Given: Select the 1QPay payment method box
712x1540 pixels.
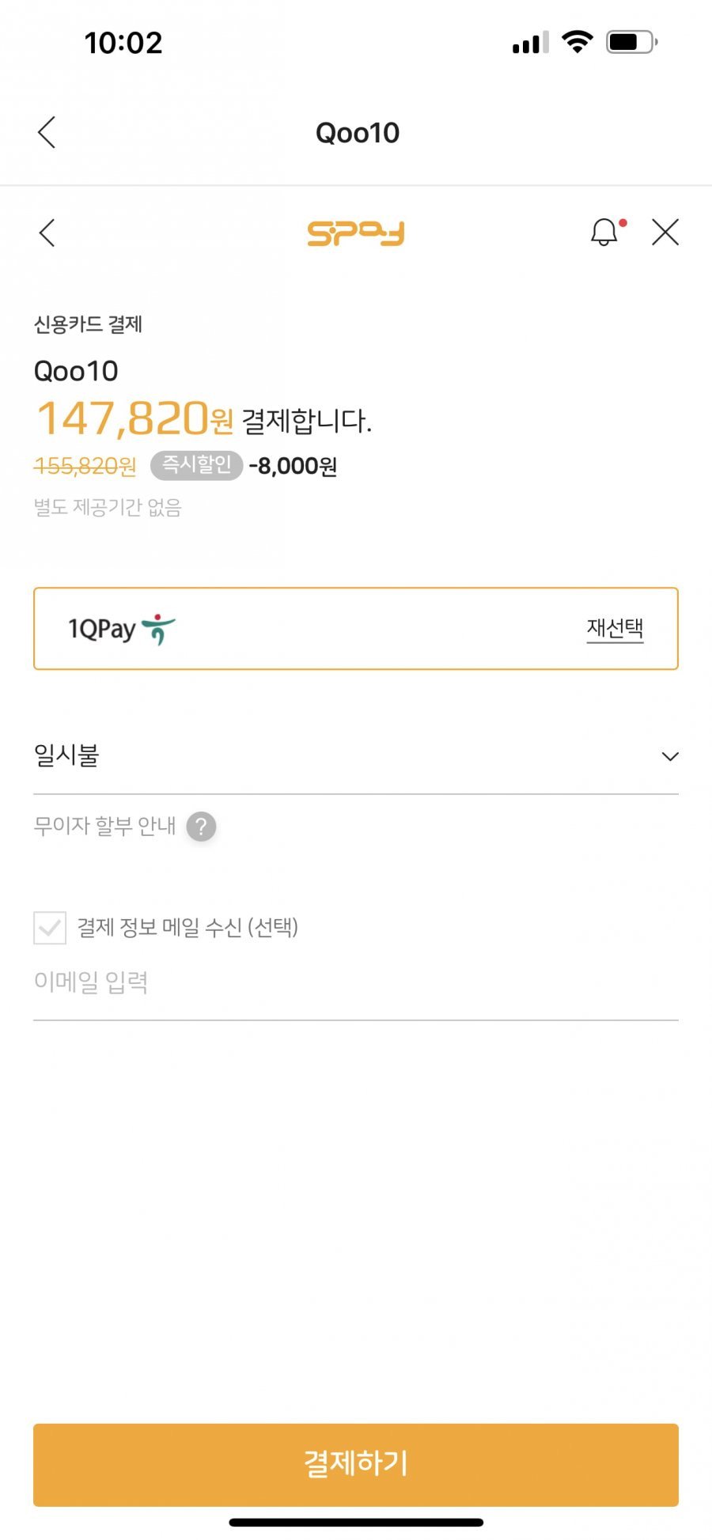Looking at the screenshot, I should pos(356,629).
